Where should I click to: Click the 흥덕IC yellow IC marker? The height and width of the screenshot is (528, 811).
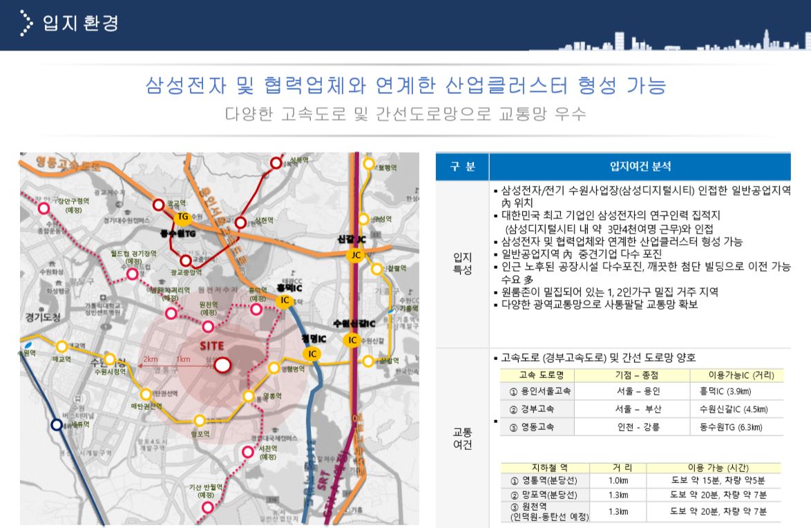click(x=285, y=301)
